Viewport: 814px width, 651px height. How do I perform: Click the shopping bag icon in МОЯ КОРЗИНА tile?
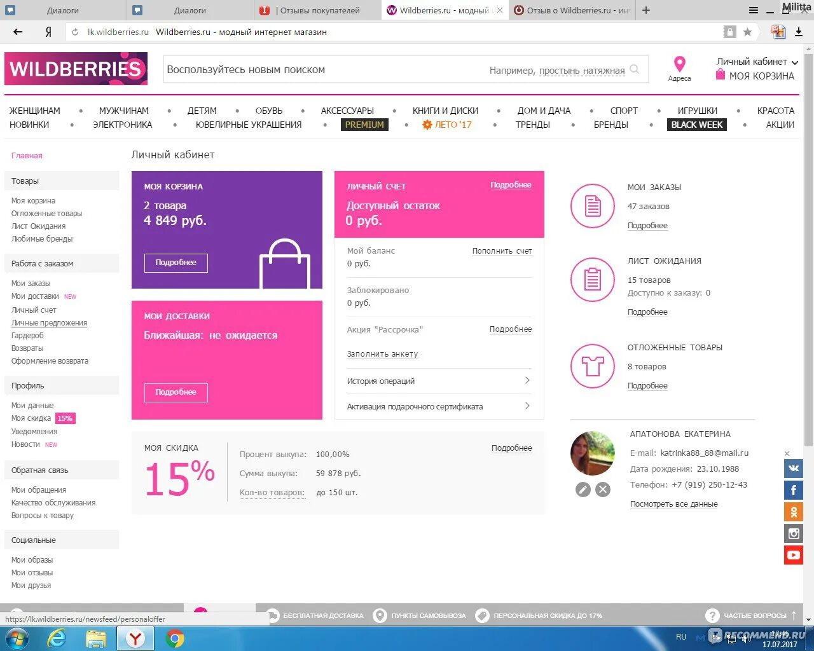[285, 264]
